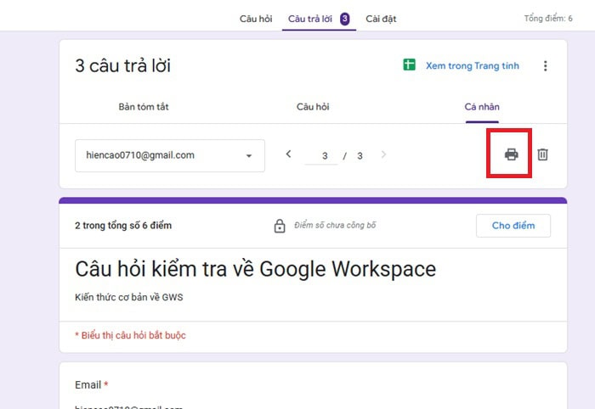Open the three-dot more options menu

[546, 66]
